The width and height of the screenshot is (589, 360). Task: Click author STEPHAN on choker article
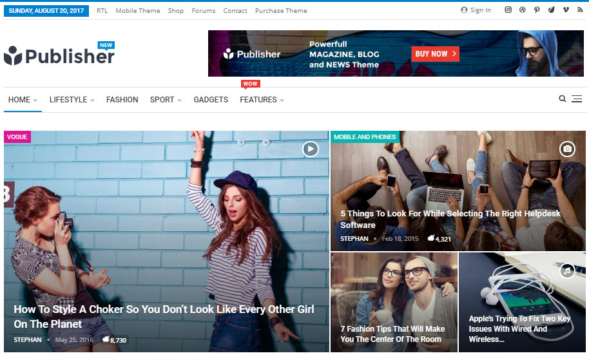pos(28,340)
